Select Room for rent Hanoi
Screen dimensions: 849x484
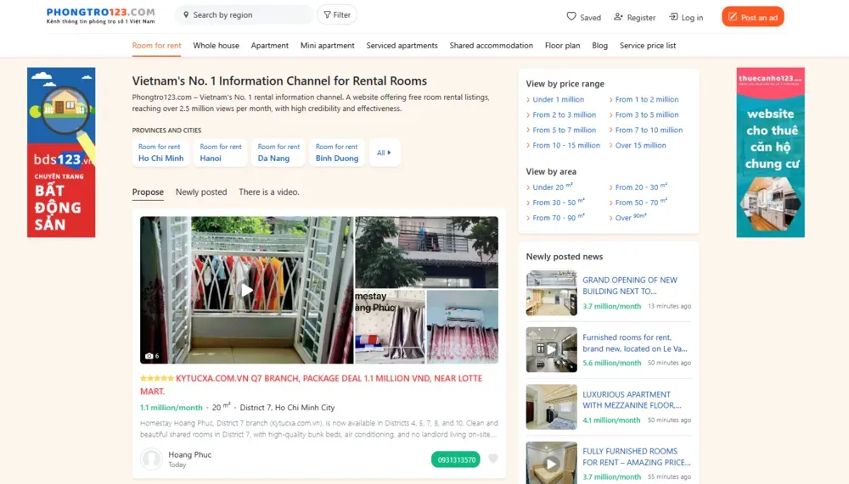(221, 153)
